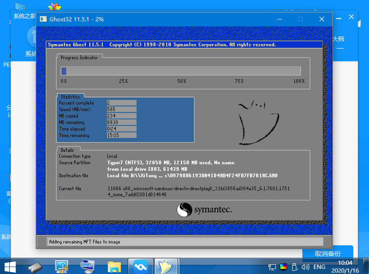Open the keyboard computer taskbar icon
Viewport: 369px width, 274px height.
click(88, 267)
